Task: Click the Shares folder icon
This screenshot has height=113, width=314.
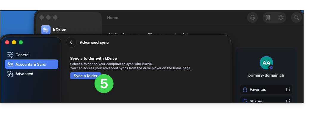Action: 245,101
